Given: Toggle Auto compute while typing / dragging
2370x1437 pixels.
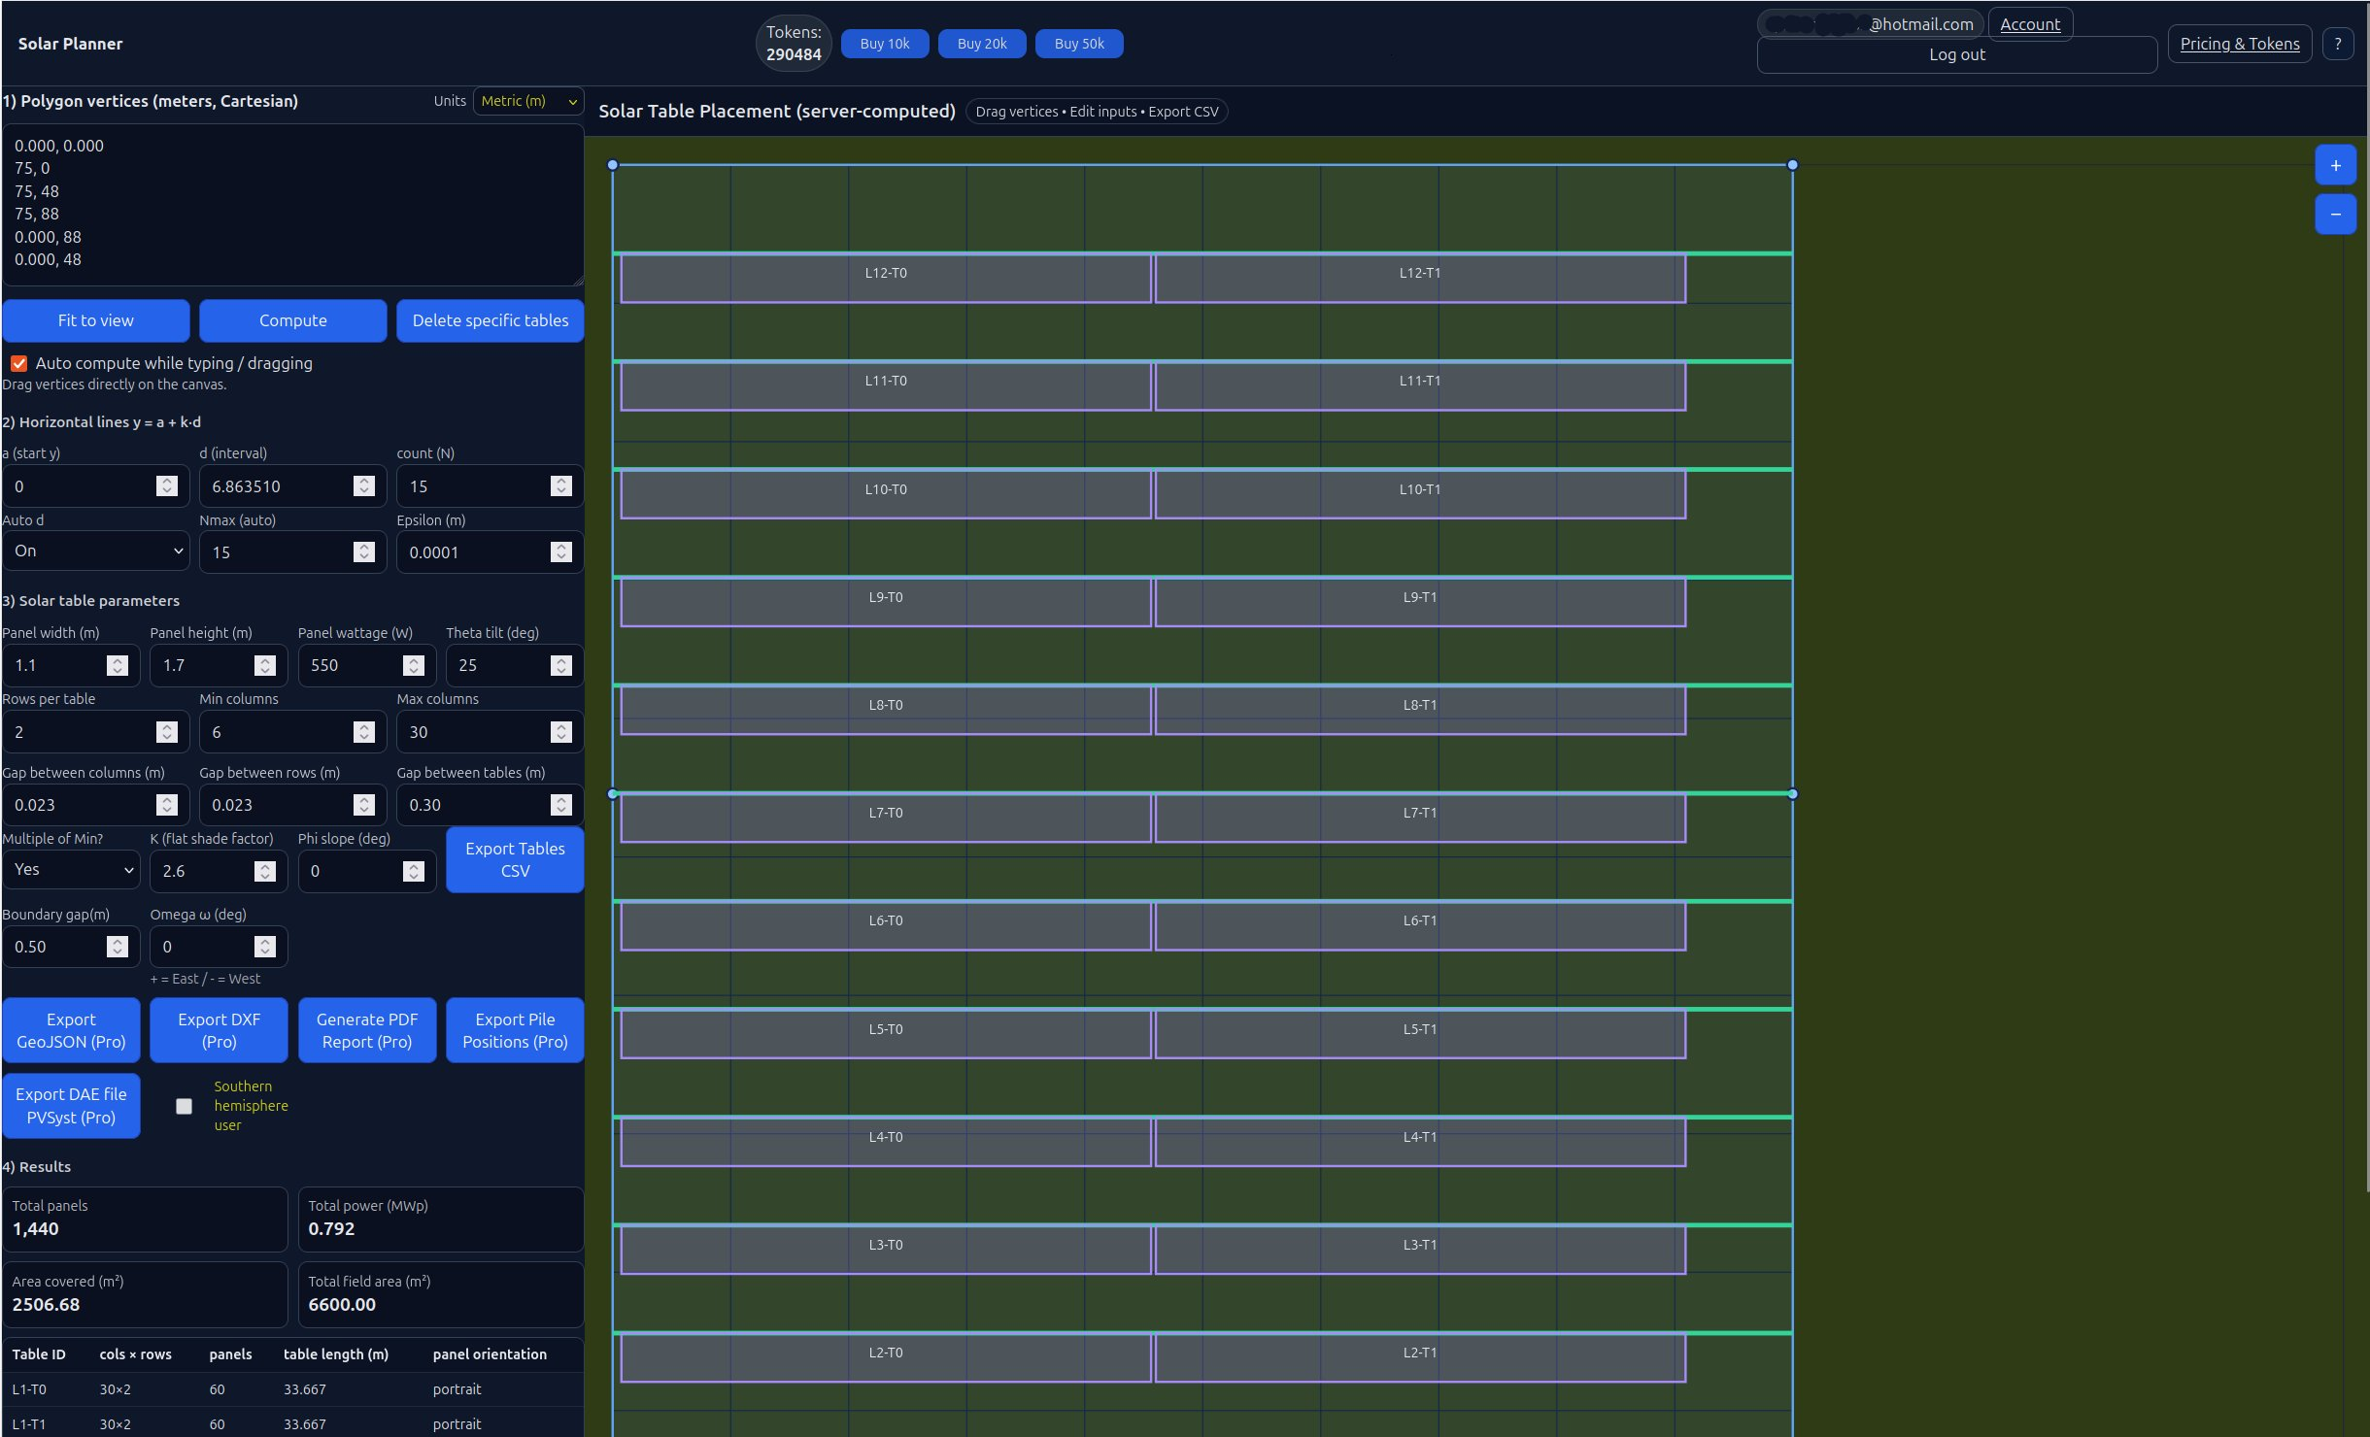Looking at the screenshot, I should pos(18,363).
